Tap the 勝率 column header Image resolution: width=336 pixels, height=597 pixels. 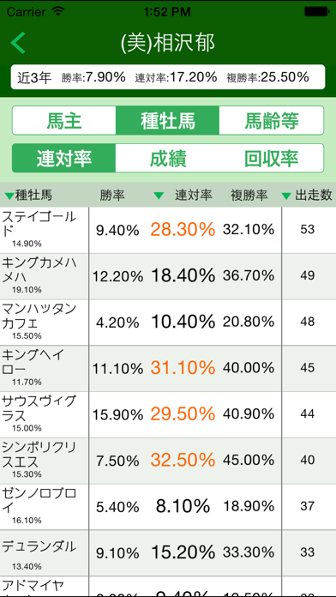coord(112,196)
